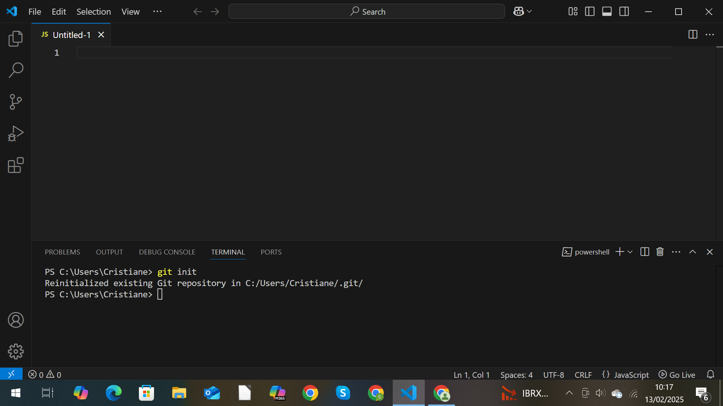Screen dimensions: 723x406
Task: Select the TERMINAL tab
Action: pyautogui.click(x=228, y=252)
